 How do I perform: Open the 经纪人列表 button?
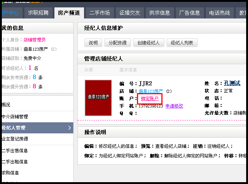pos(182,43)
